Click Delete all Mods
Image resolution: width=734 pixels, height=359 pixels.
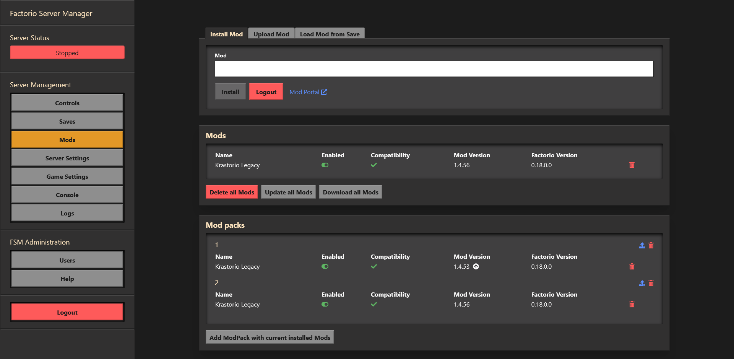click(232, 192)
